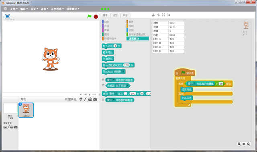Image resolution: width=257 pixels, height=152 pixels.
Task: Upload sprite from file icon
Action: point(90,99)
